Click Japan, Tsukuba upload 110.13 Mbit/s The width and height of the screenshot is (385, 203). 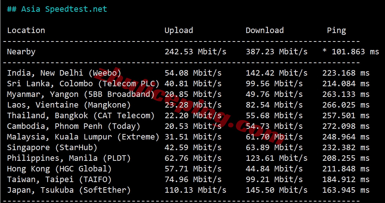pos(195,190)
